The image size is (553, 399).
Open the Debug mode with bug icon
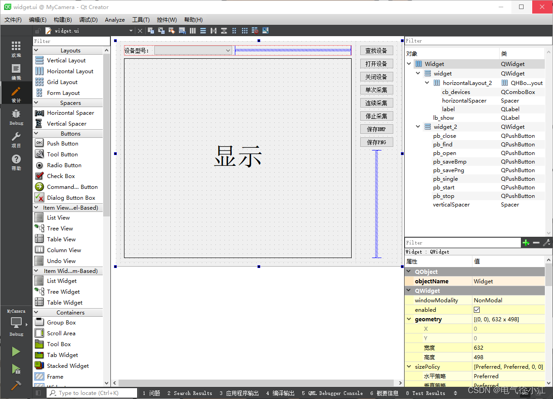[16, 117]
